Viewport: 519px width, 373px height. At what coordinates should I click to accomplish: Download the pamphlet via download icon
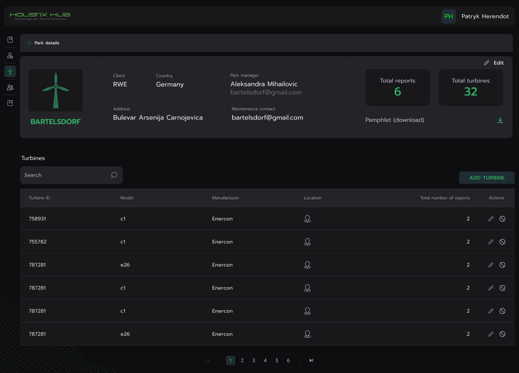coord(500,120)
